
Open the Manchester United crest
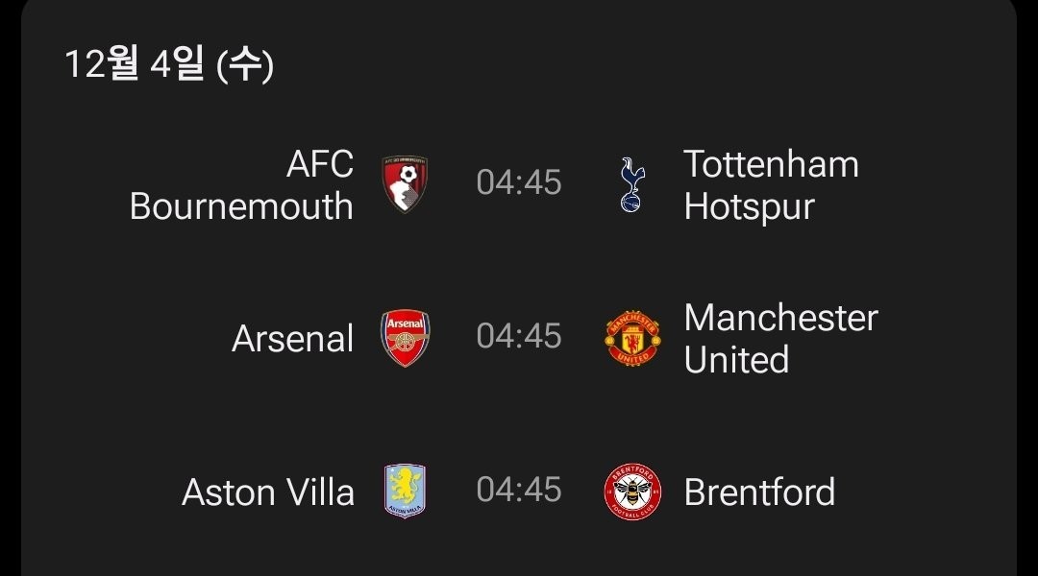point(632,339)
